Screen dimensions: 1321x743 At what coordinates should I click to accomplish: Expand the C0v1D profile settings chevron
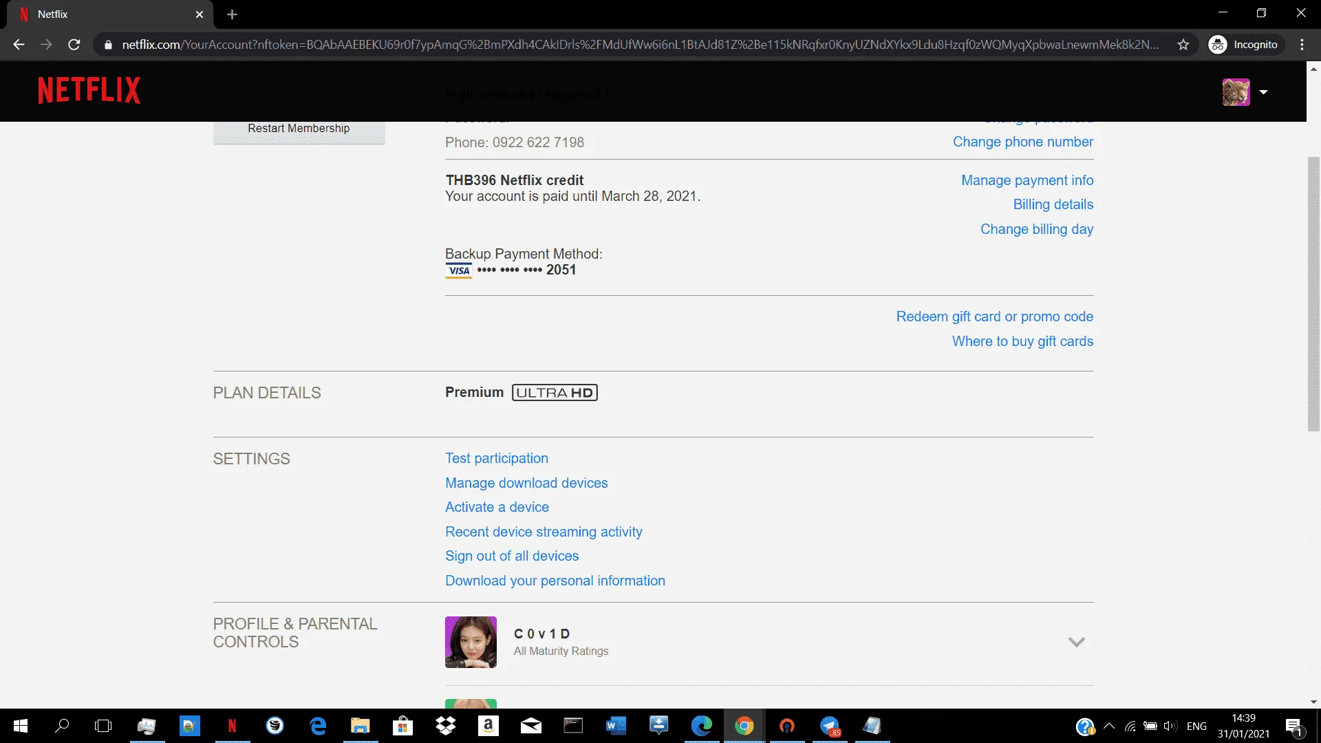click(x=1076, y=642)
